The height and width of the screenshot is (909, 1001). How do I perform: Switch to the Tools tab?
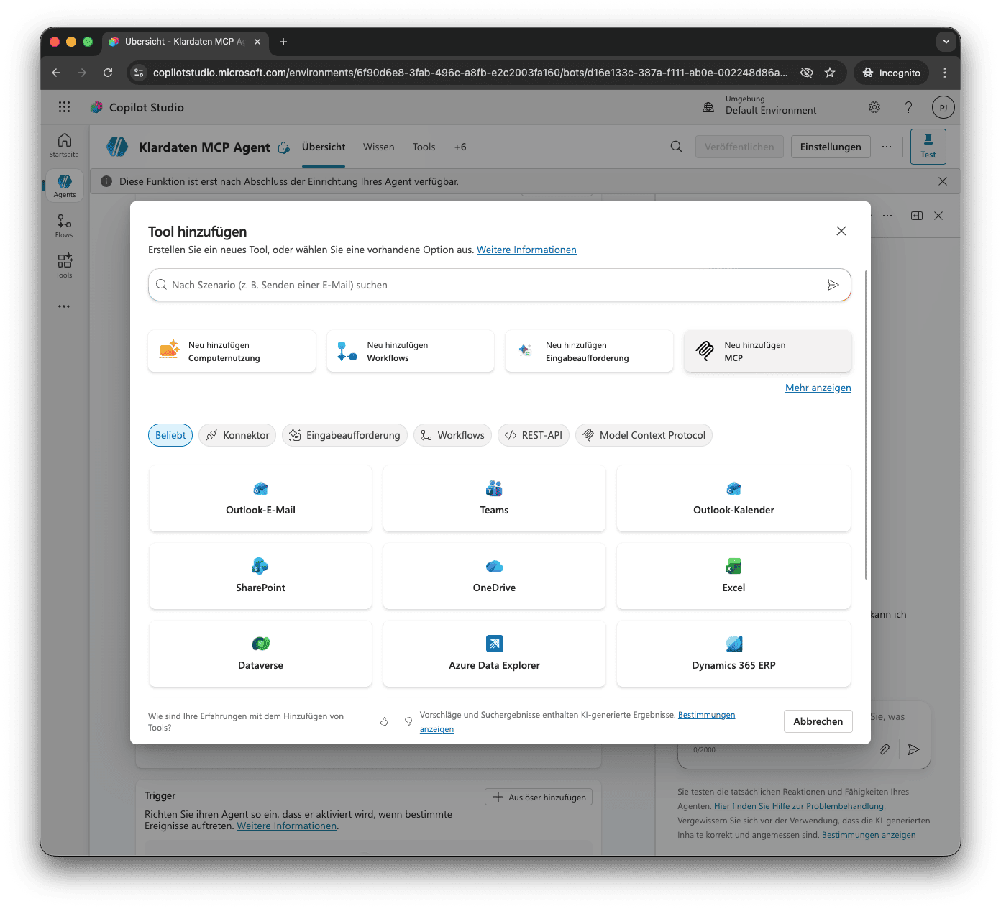(x=424, y=147)
